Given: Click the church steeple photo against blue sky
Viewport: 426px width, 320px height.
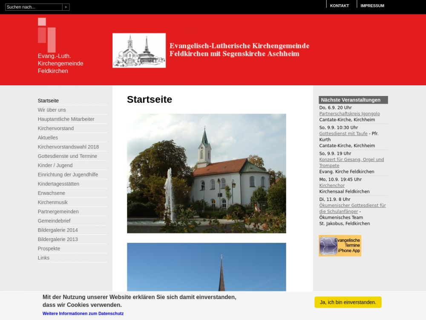Looking at the screenshot, I should coord(206,267).
